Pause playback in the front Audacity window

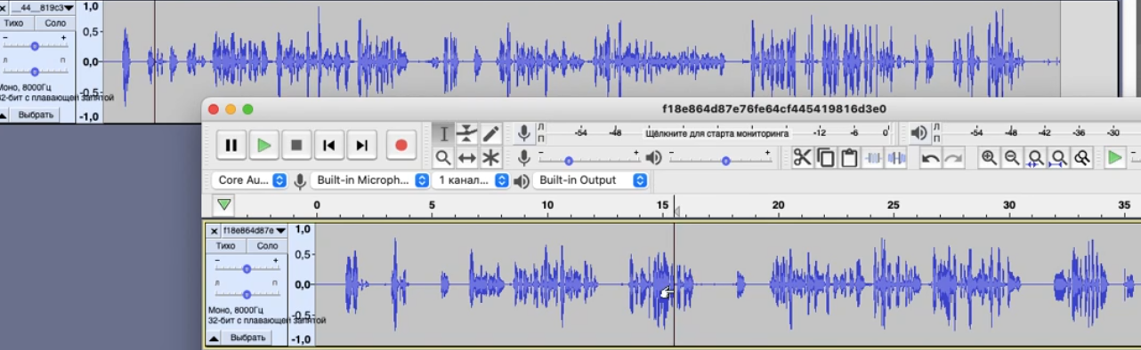pos(231,145)
